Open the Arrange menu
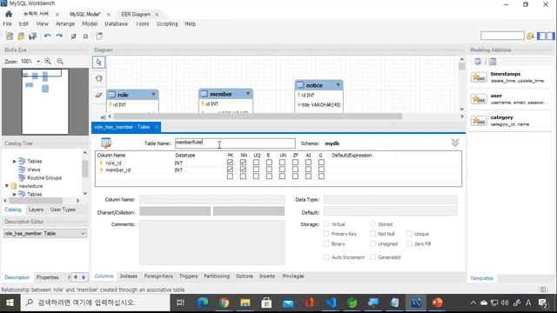 [65, 23]
